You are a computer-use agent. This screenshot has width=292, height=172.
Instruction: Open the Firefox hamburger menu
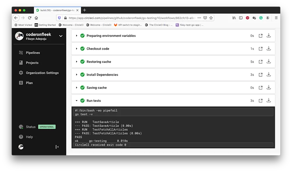[x=276, y=18]
